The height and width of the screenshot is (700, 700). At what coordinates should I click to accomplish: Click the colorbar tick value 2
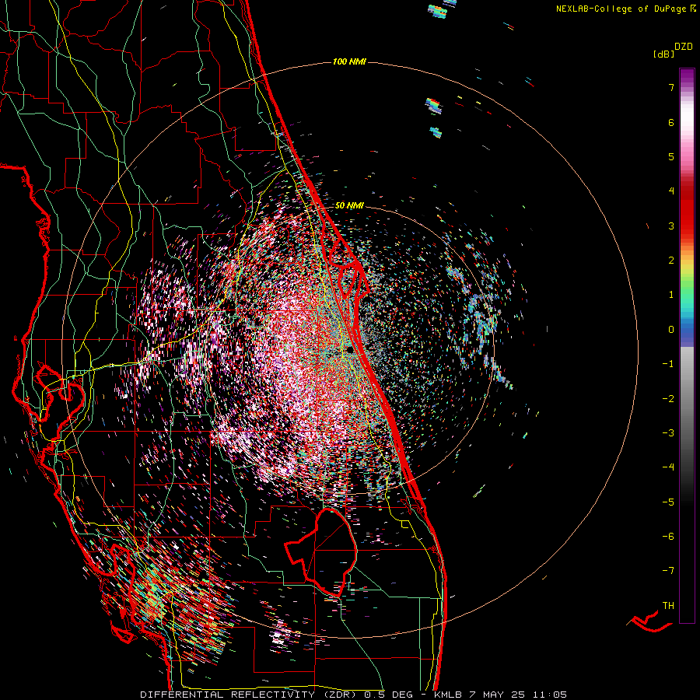tap(671, 261)
